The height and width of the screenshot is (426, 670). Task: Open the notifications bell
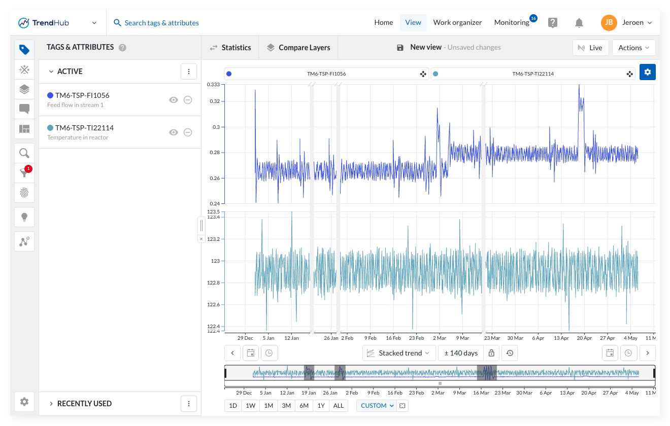[x=579, y=23]
